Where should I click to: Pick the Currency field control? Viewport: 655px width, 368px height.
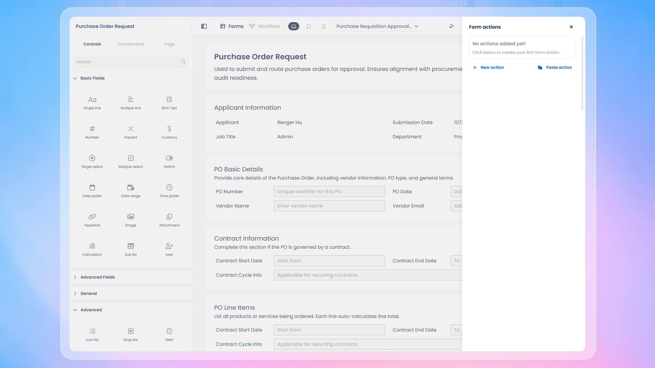click(x=169, y=132)
